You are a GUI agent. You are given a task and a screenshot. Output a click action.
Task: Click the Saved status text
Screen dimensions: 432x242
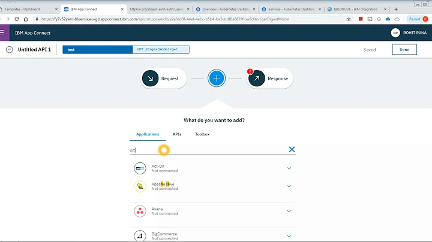click(370, 50)
